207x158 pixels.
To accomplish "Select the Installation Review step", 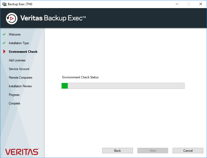I will point(20,86).
